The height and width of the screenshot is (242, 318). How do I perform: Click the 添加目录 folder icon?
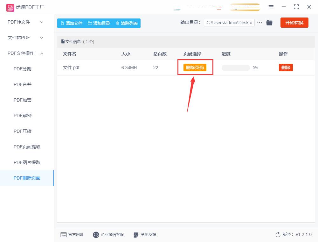[90, 23]
